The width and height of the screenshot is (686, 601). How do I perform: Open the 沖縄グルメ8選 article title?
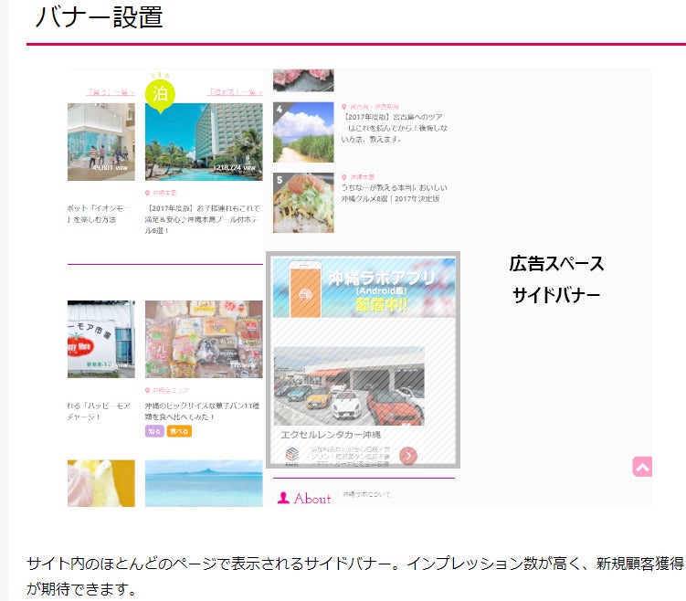tap(390, 198)
